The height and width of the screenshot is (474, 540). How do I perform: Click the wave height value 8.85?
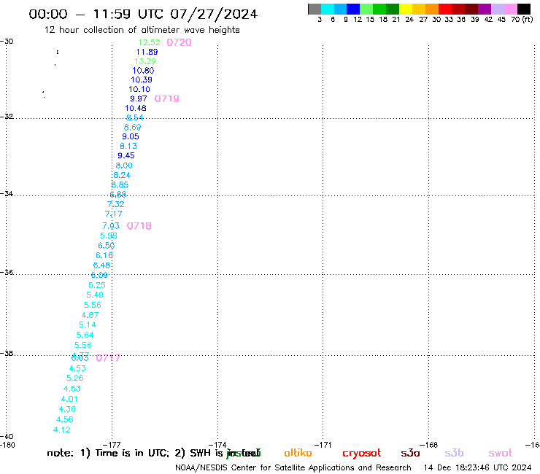pyautogui.click(x=120, y=184)
